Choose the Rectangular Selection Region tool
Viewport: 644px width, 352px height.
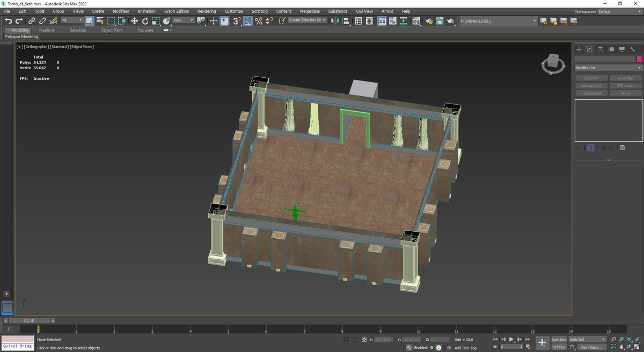pos(111,20)
